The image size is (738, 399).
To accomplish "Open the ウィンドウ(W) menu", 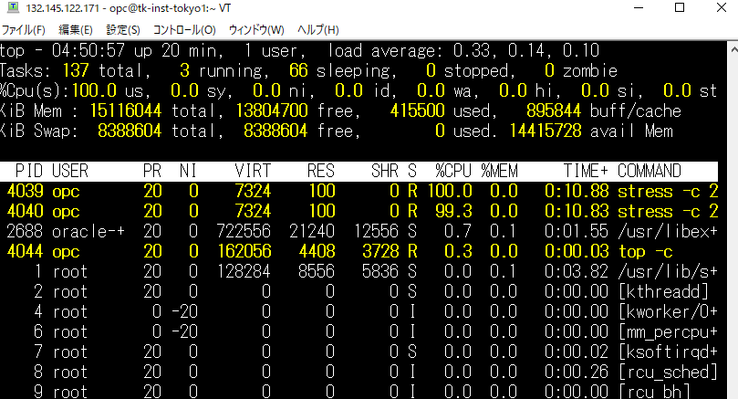I will (255, 30).
